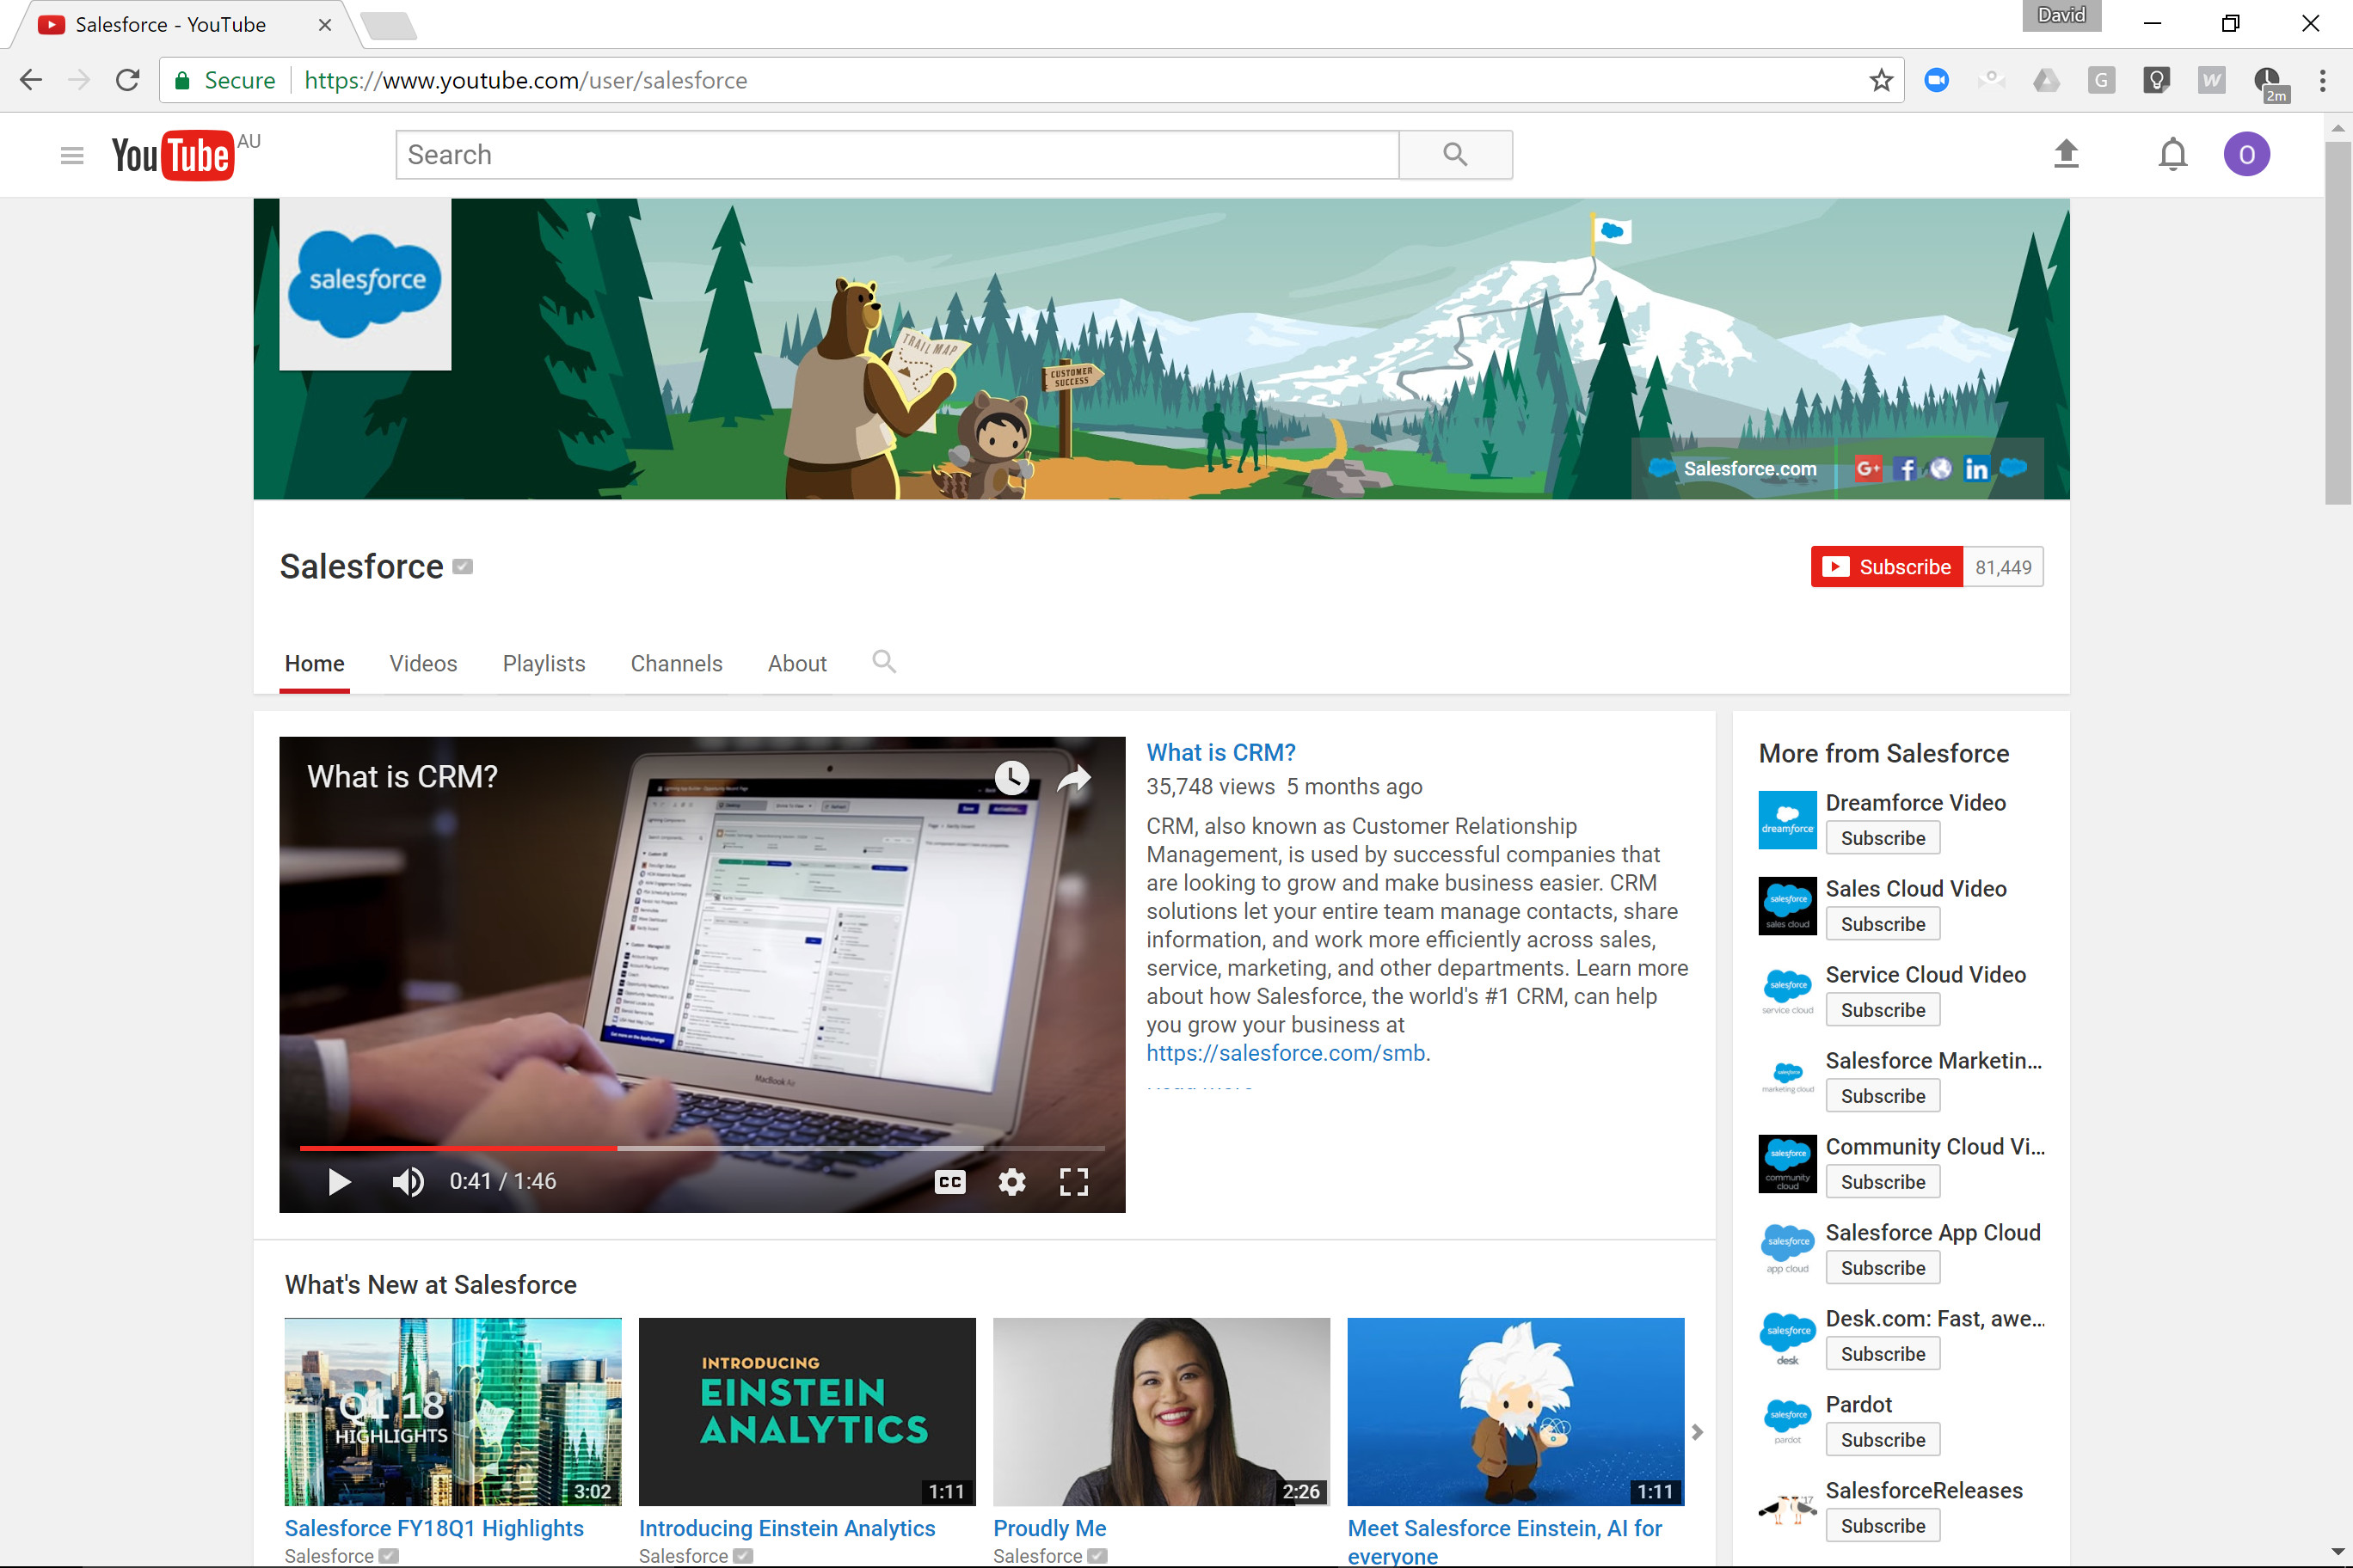Click the Watch Later clock icon on video
The height and width of the screenshot is (1568, 2353).
tap(1011, 777)
